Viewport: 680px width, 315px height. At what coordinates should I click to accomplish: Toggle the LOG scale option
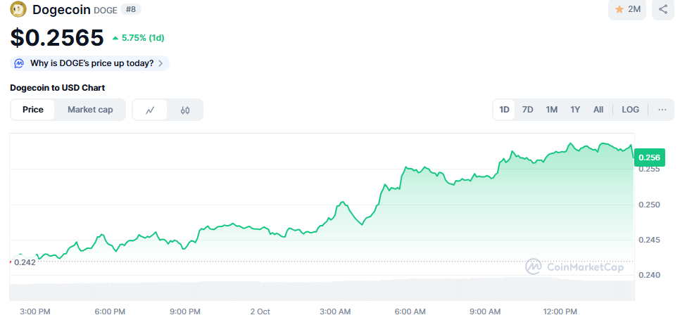[x=630, y=110]
